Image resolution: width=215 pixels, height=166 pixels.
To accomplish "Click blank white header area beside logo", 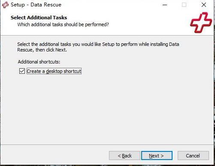I will tap(149, 21).
